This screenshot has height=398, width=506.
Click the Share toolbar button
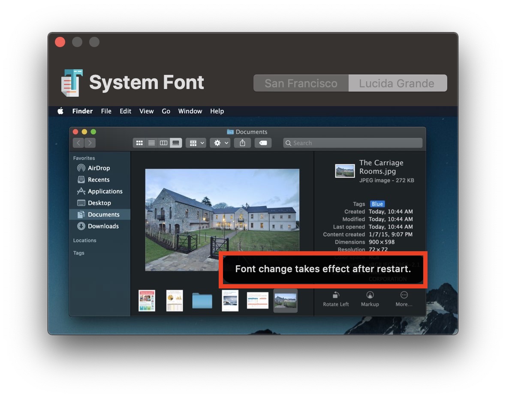tap(242, 143)
